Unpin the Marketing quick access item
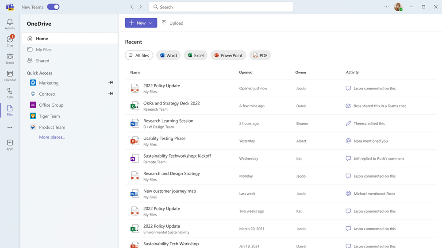This screenshot has width=442, height=248. coord(111,83)
